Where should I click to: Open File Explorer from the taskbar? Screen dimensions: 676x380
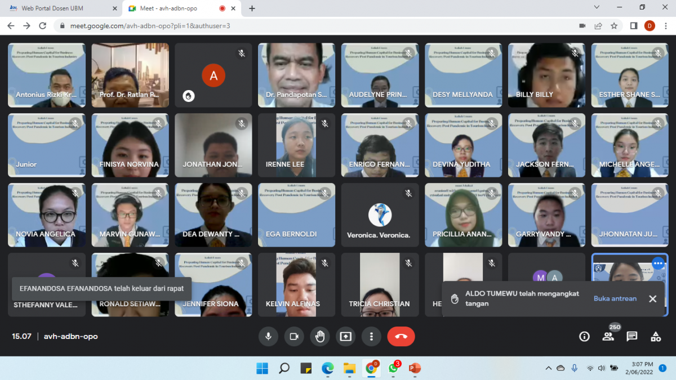(350, 368)
